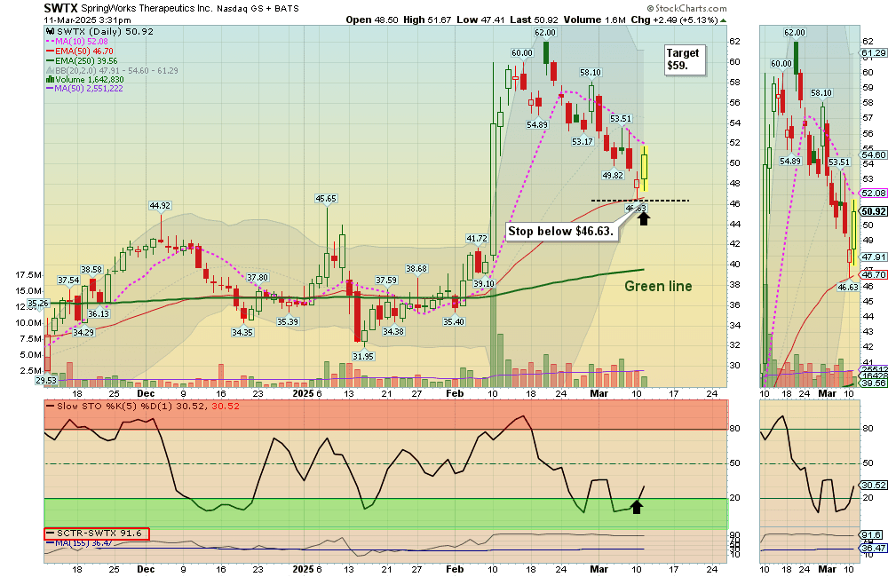The width and height of the screenshot is (888, 577).
Task: Click the 34.35 low label
Action: 242,332
